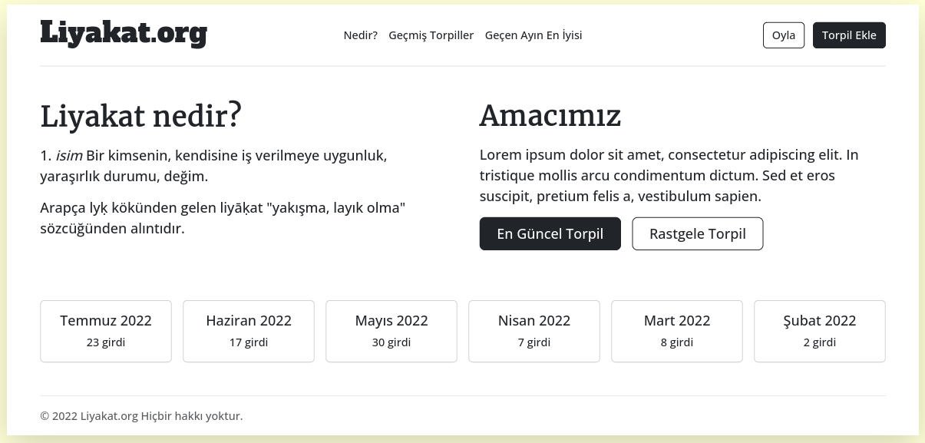View Haziran 2022 entries card
The width and height of the screenshot is (925, 443).
click(x=249, y=331)
